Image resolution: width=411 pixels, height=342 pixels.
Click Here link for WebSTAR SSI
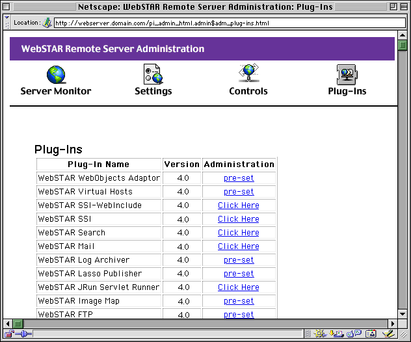point(239,219)
